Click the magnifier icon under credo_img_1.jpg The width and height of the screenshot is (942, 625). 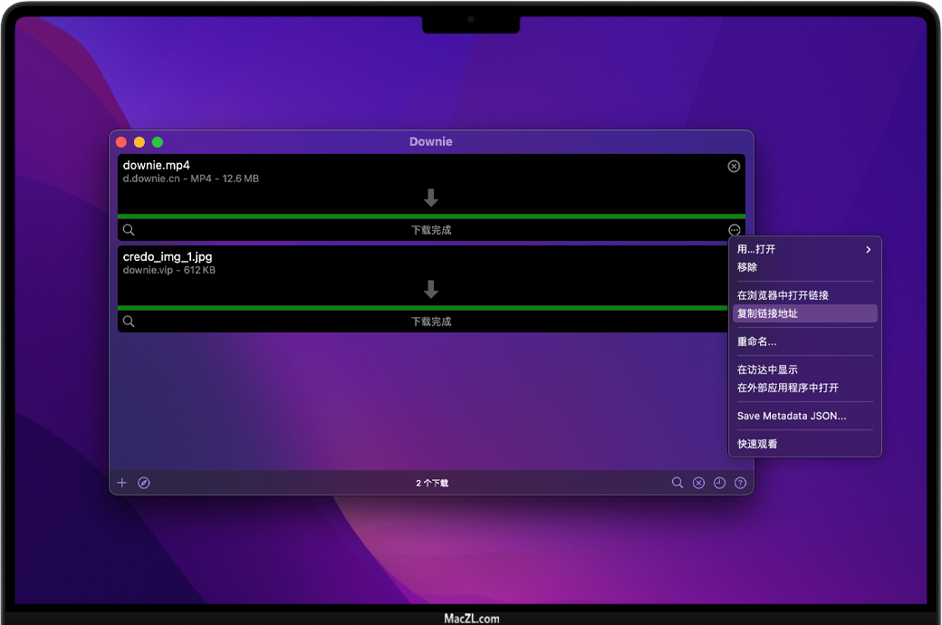(129, 322)
